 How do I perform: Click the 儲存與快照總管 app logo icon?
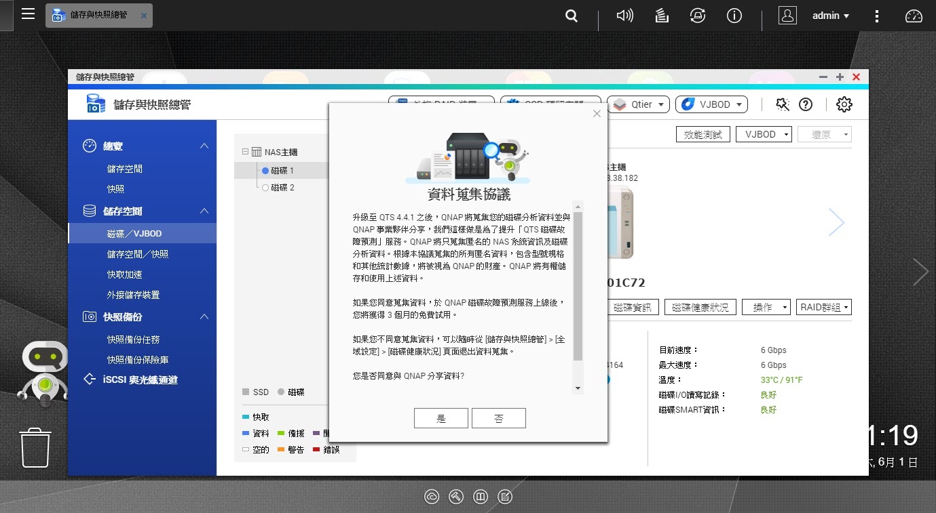click(x=96, y=104)
